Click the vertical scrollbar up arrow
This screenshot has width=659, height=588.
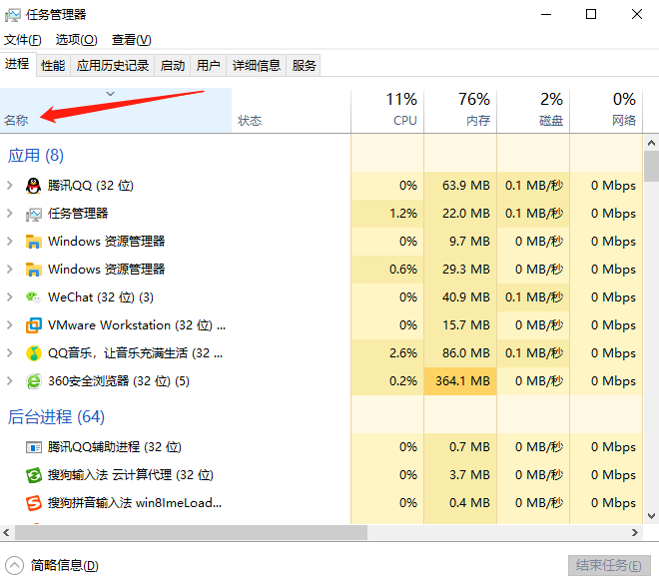(651, 144)
